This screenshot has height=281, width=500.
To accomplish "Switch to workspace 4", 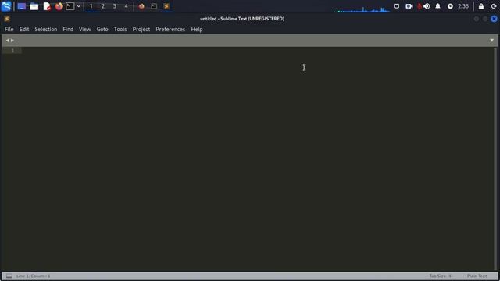I will point(126,6).
